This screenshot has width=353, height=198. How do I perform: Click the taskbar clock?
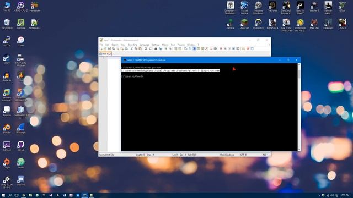click(x=345, y=195)
